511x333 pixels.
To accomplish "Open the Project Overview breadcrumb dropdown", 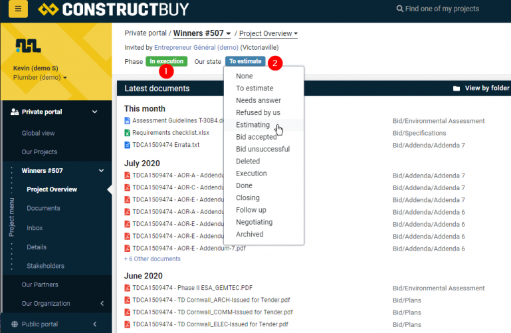I will [x=268, y=33].
